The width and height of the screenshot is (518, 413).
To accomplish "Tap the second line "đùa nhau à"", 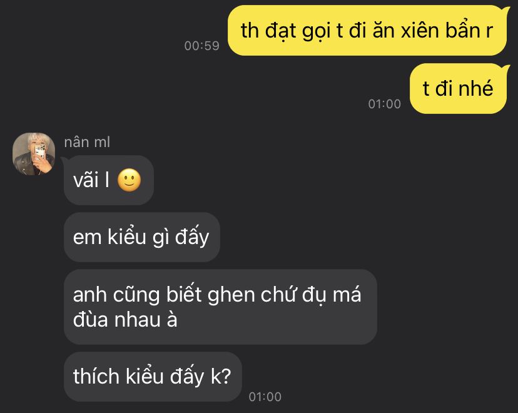I will (125, 320).
